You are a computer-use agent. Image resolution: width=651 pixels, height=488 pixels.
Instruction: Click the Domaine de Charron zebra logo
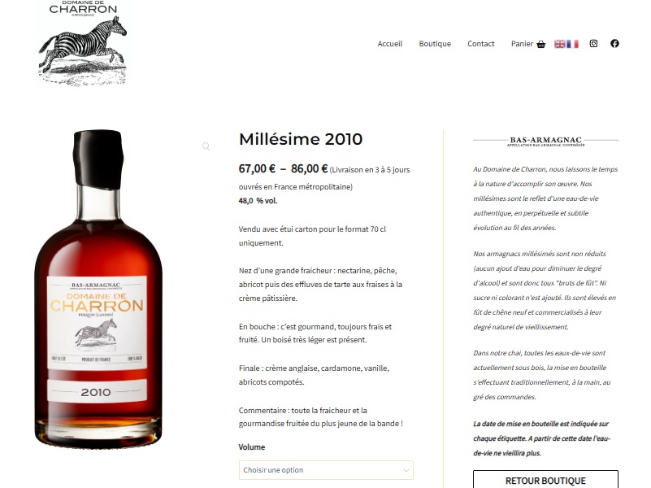click(x=83, y=44)
